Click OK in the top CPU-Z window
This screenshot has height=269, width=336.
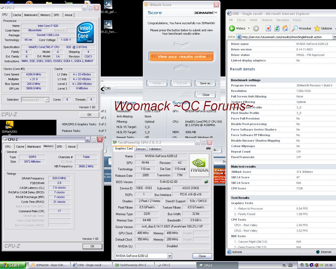89,115
